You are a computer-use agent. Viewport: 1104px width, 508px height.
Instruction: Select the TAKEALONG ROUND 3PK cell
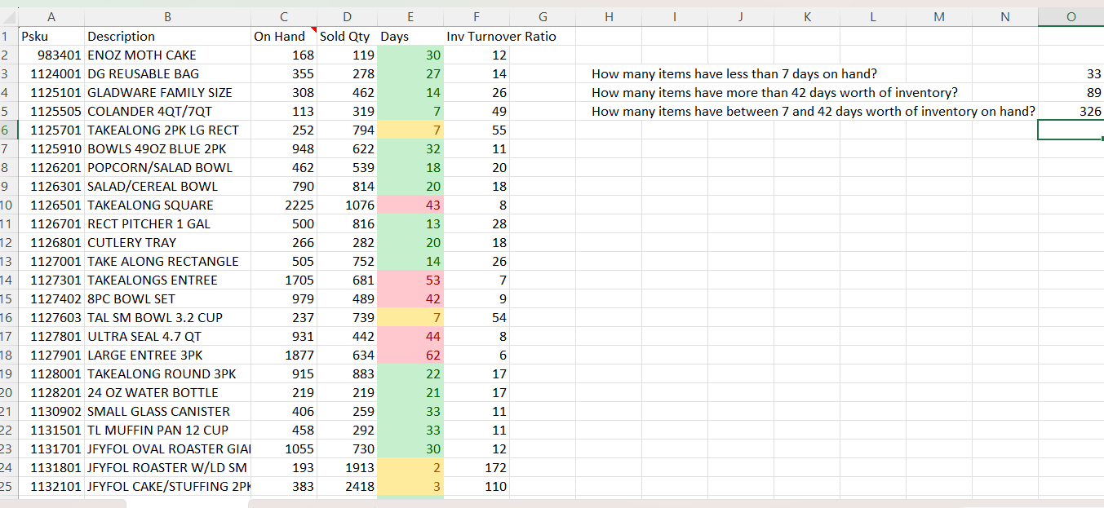tap(167, 373)
